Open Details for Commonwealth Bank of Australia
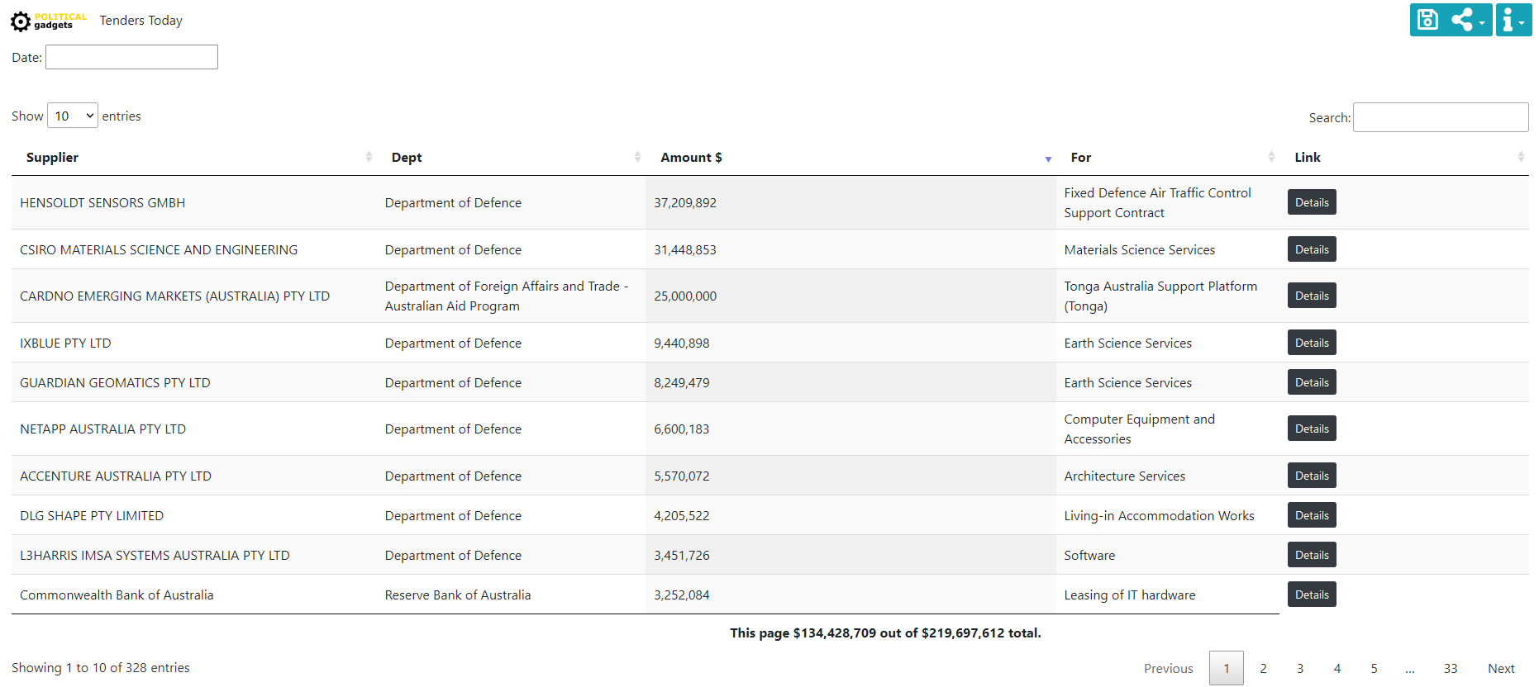Image resolution: width=1539 pixels, height=687 pixels. [x=1312, y=595]
